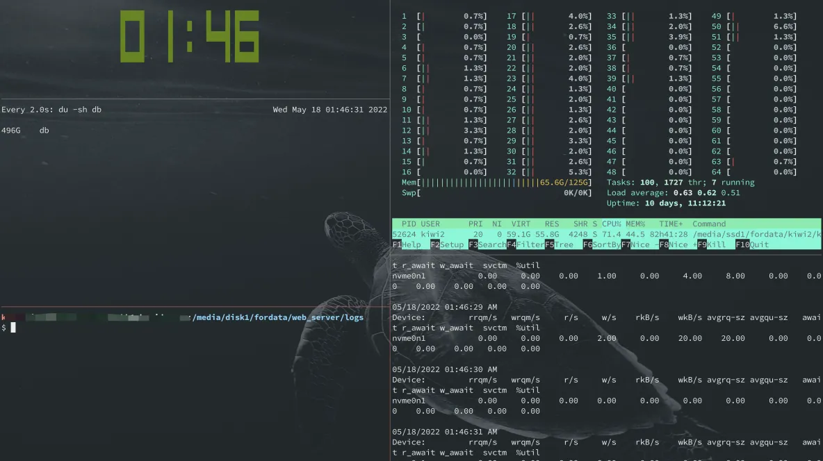This screenshot has height=461, width=823.
Task: Click the TIME+ column header
Action: (x=671, y=224)
